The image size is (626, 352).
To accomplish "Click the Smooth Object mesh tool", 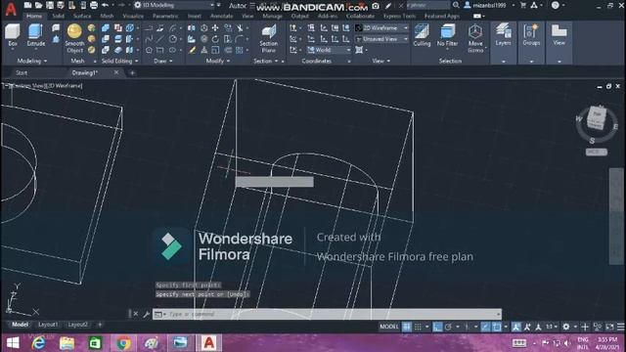I will (x=74, y=38).
